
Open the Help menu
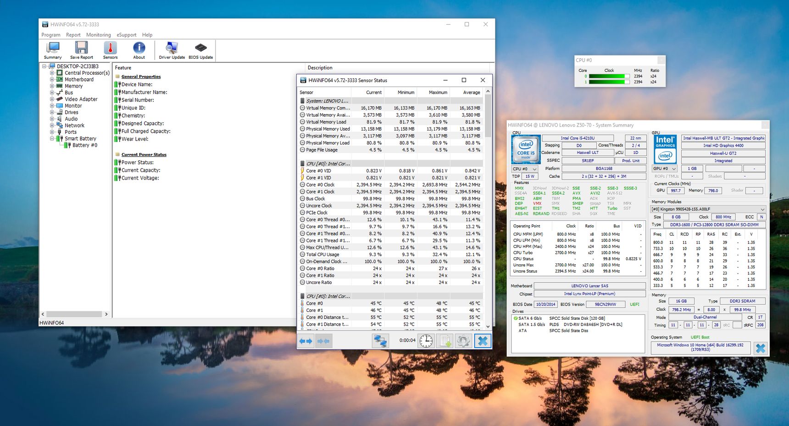coord(147,35)
